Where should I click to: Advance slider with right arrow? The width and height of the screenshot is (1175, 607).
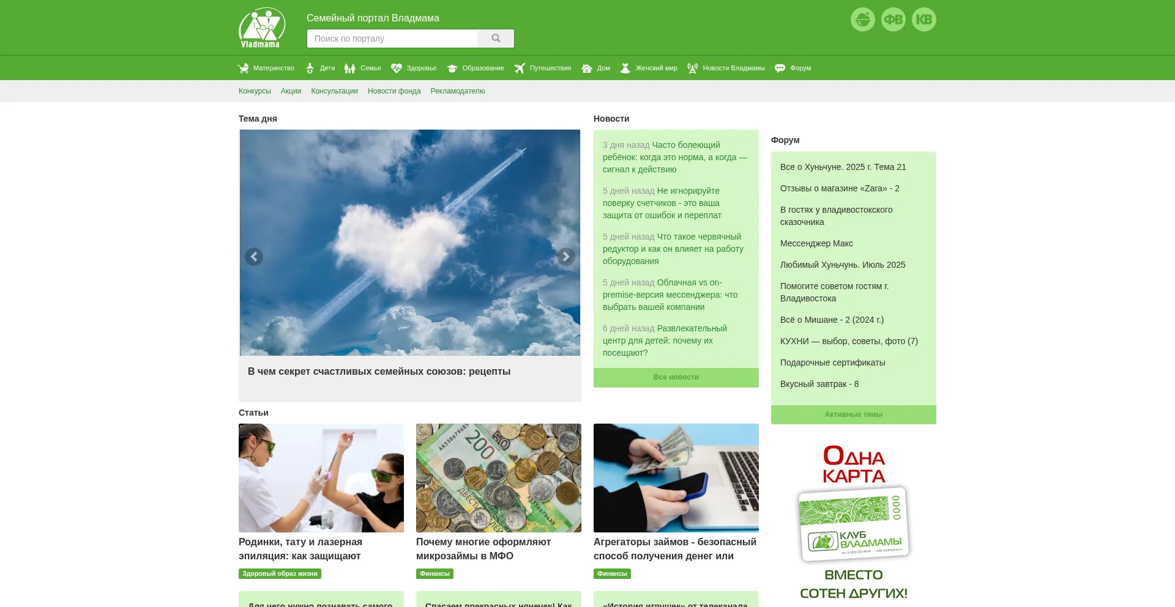coord(565,257)
